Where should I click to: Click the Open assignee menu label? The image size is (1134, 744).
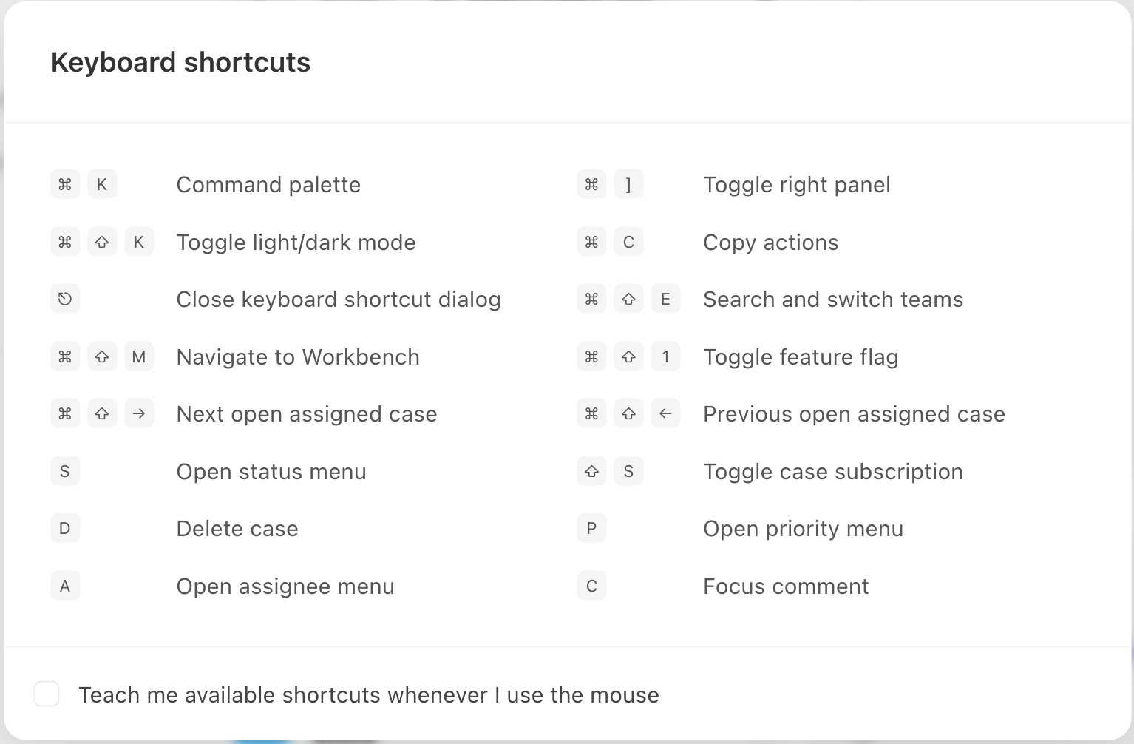pos(285,586)
